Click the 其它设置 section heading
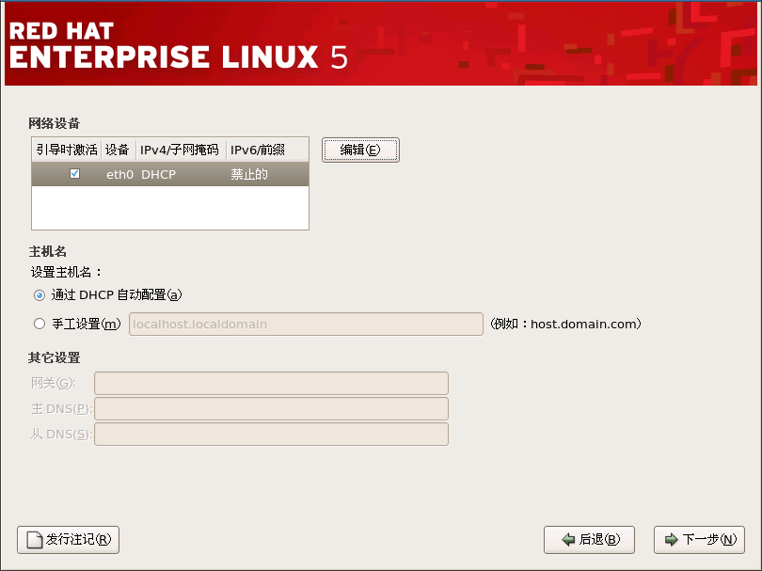Screen dimensions: 762x571 coord(54,358)
